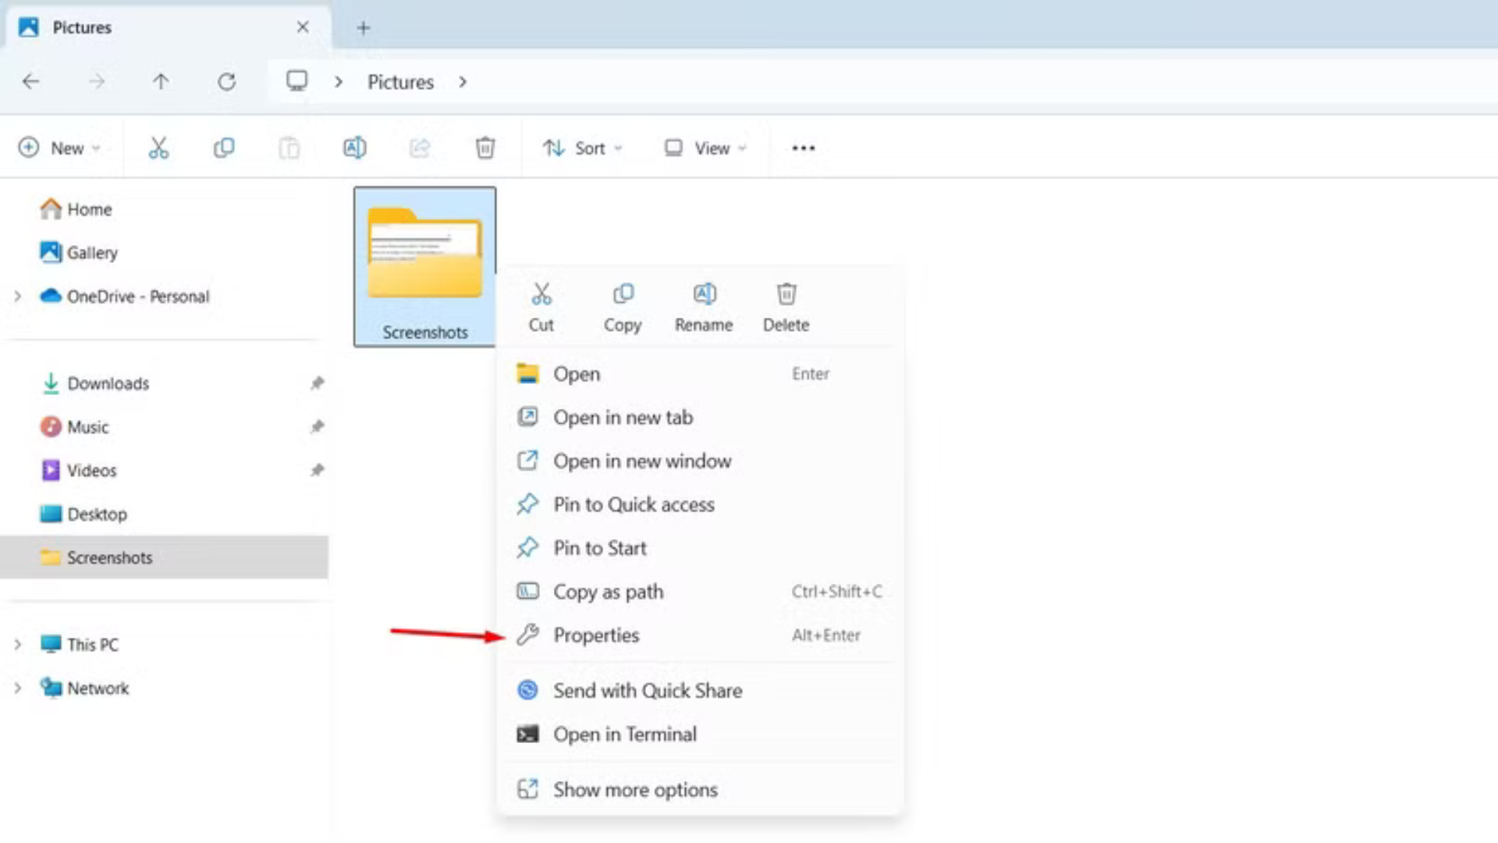Viewport: 1498px width, 843px height.
Task: Click the Refresh icon in the navigation bar
Action: tap(226, 81)
